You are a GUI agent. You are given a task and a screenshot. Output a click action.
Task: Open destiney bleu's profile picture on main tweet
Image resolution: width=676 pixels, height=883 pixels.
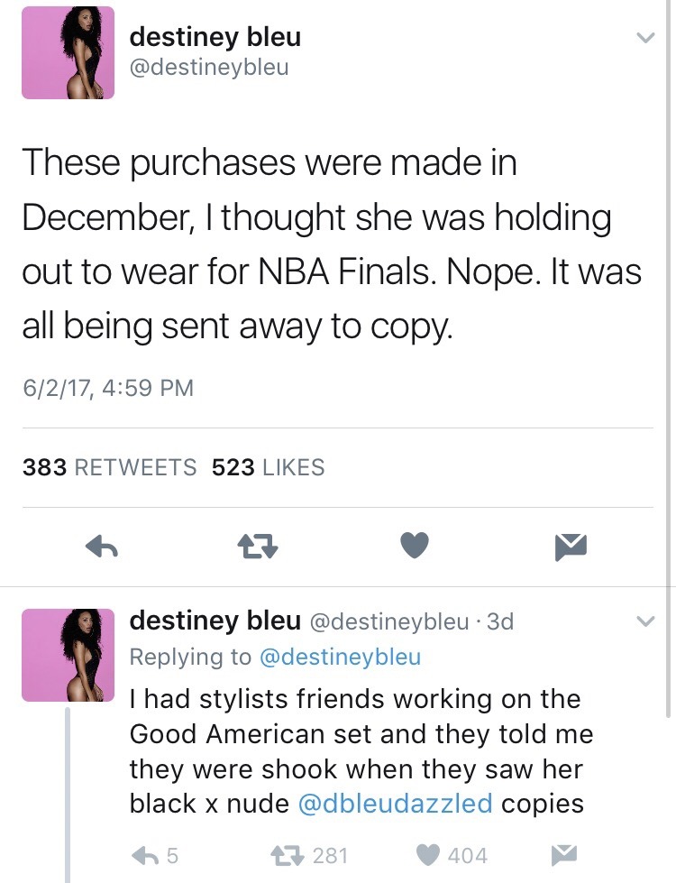coord(69,52)
